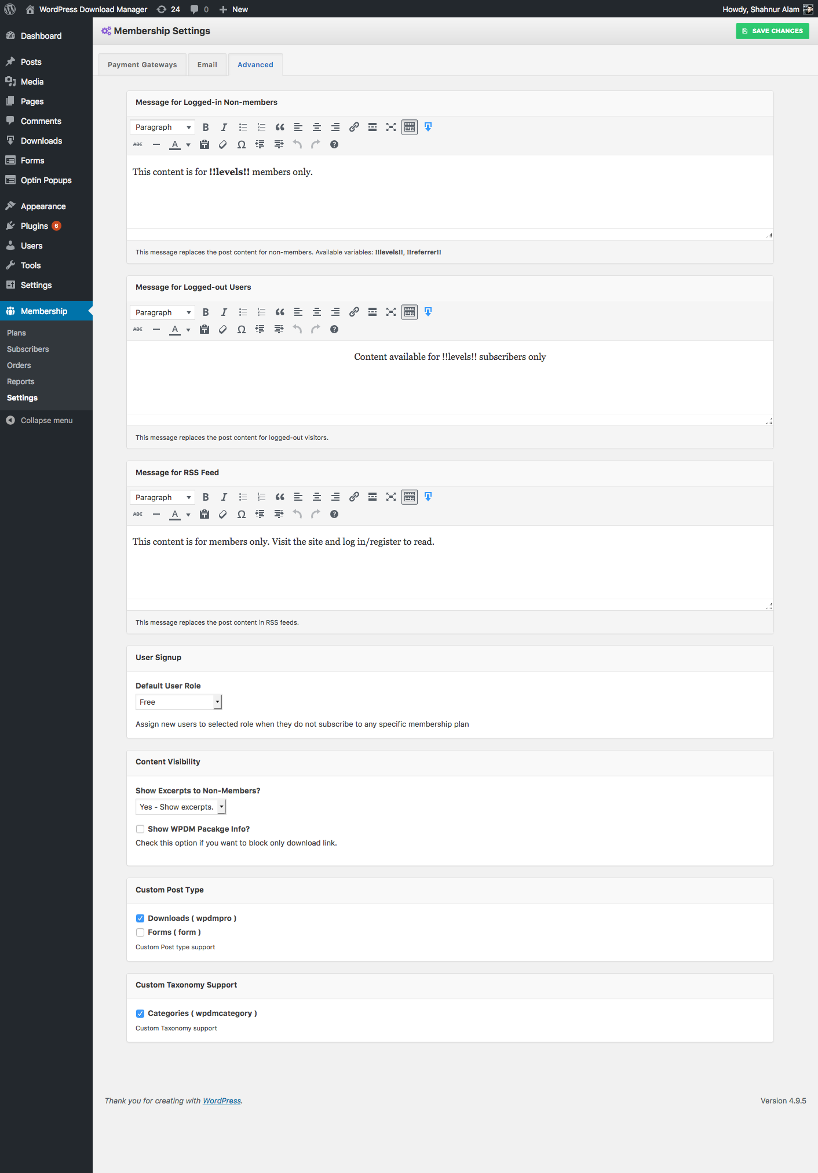The height and width of the screenshot is (1173, 818).
Task: Click Special character omega icon in RSS Feed editor
Action: click(x=242, y=515)
